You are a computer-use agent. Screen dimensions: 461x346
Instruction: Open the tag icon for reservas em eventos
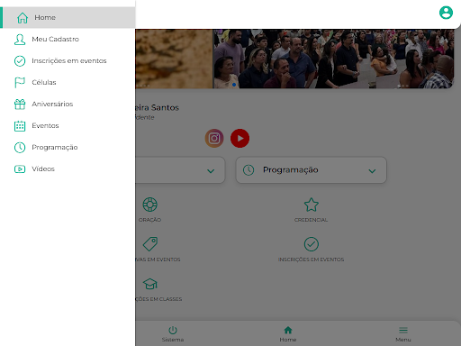coord(150,244)
